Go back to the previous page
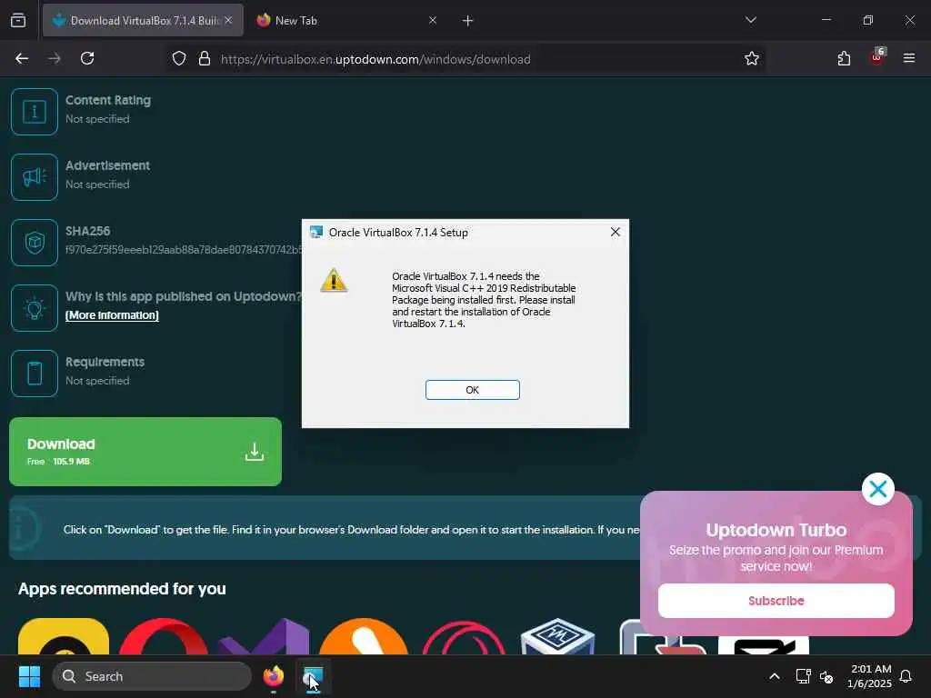 click(22, 58)
